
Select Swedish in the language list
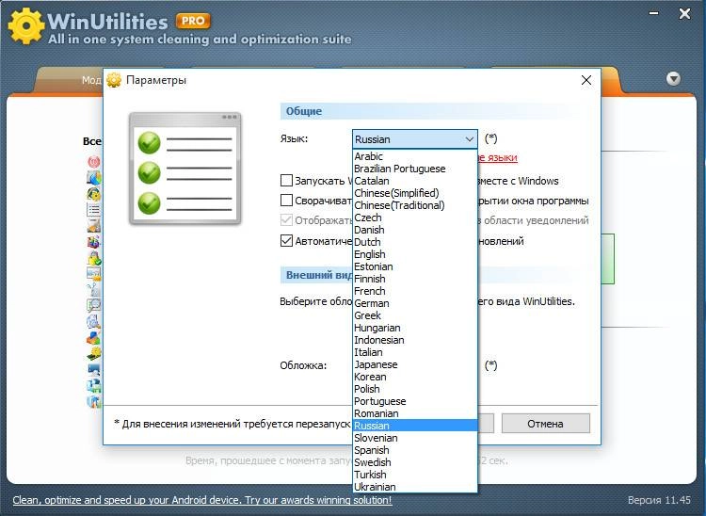pyautogui.click(x=415, y=462)
